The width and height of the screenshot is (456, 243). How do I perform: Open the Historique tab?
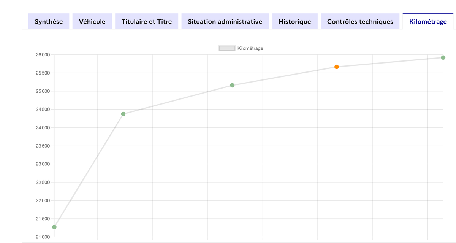click(294, 22)
